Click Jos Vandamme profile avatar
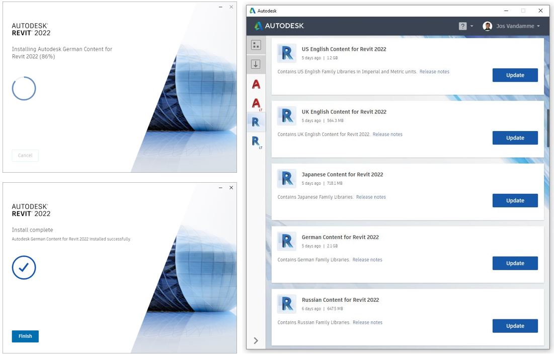This screenshot has height=355, width=554. pyautogui.click(x=488, y=26)
